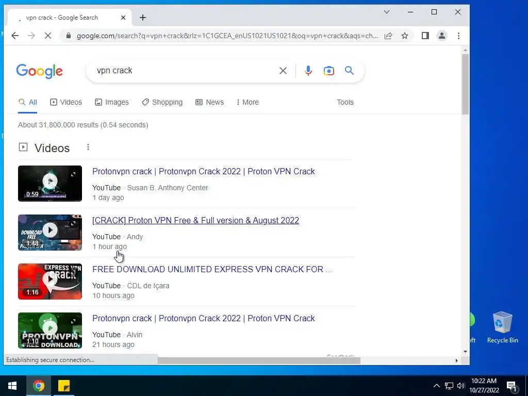The width and height of the screenshot is (528, 396).
Task: Click inside the vpn crack search field
Action: tap(185, 71)
